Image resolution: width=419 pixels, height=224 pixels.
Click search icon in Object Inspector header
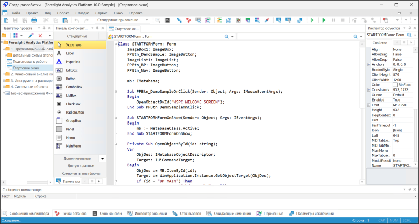pyautogui.click(x=409, y=35)
